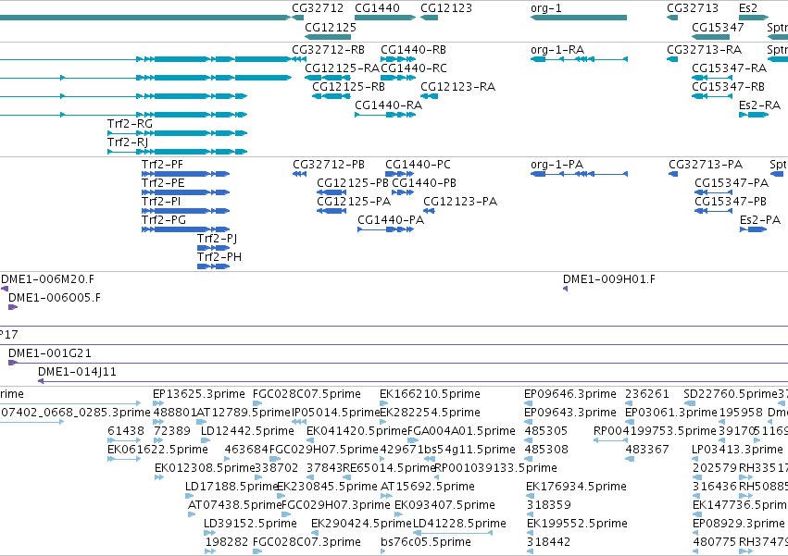Select the CG12123-PA protein label
Viewport: 788px width, 556px height.
tap(460, 202)
